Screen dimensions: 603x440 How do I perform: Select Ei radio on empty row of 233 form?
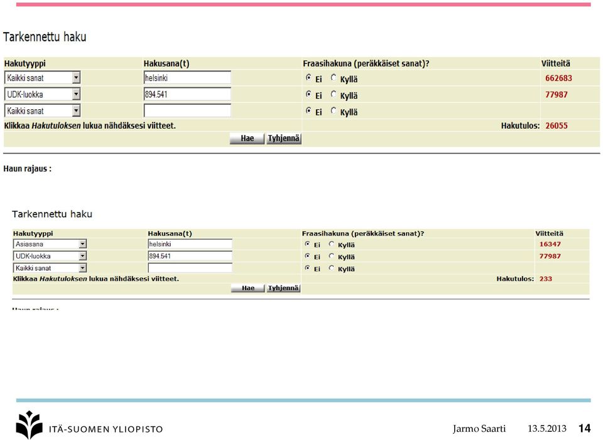[307, 268]
